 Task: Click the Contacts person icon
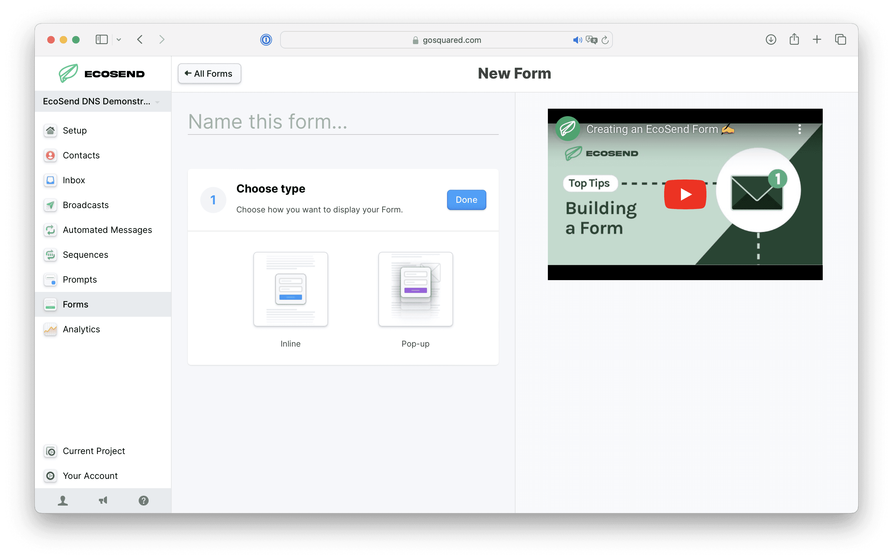50,155
